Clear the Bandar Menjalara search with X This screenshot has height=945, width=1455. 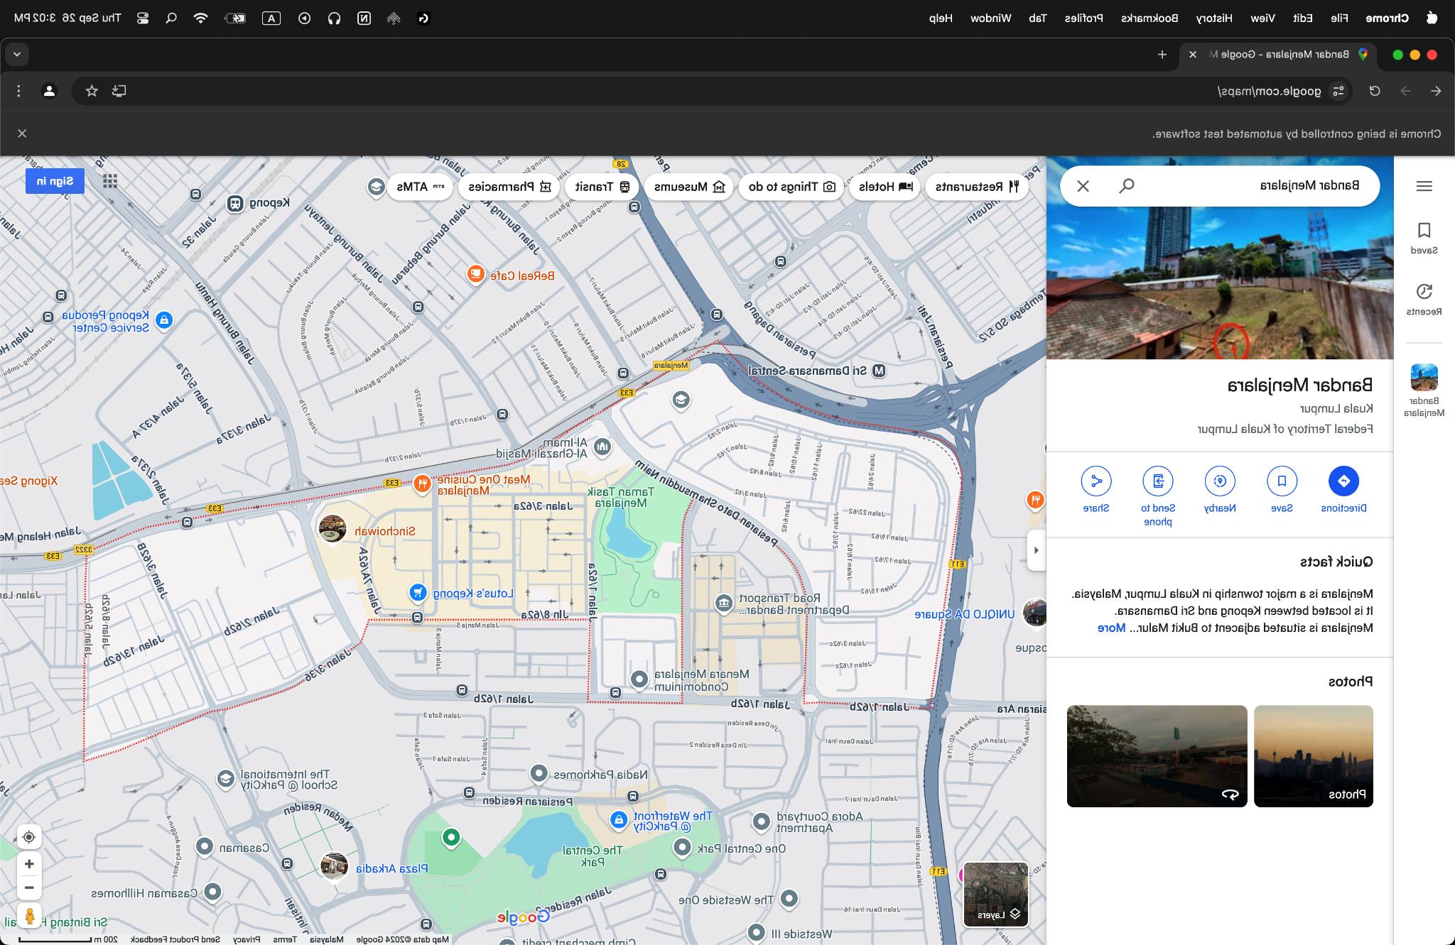pos(1083,186)
